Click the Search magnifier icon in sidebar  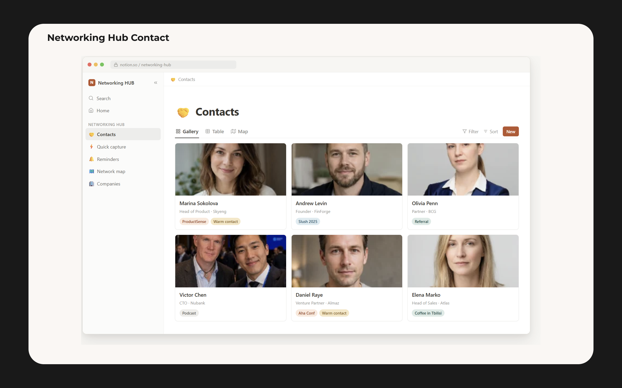(91, 98)
